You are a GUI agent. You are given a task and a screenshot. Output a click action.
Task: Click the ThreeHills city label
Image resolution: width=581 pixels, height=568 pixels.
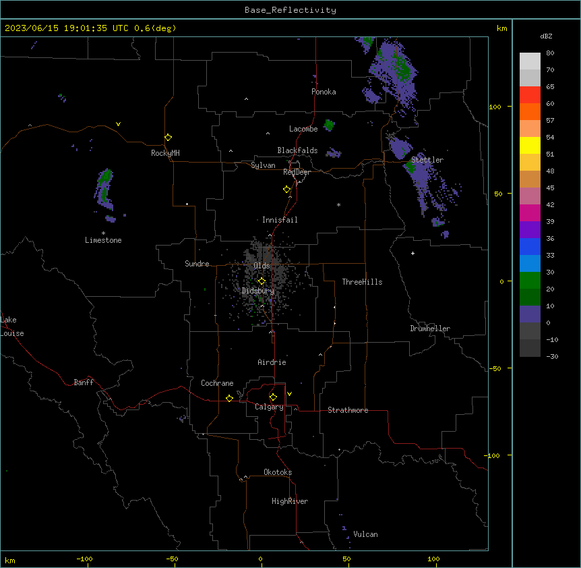[x=362, y=282]
